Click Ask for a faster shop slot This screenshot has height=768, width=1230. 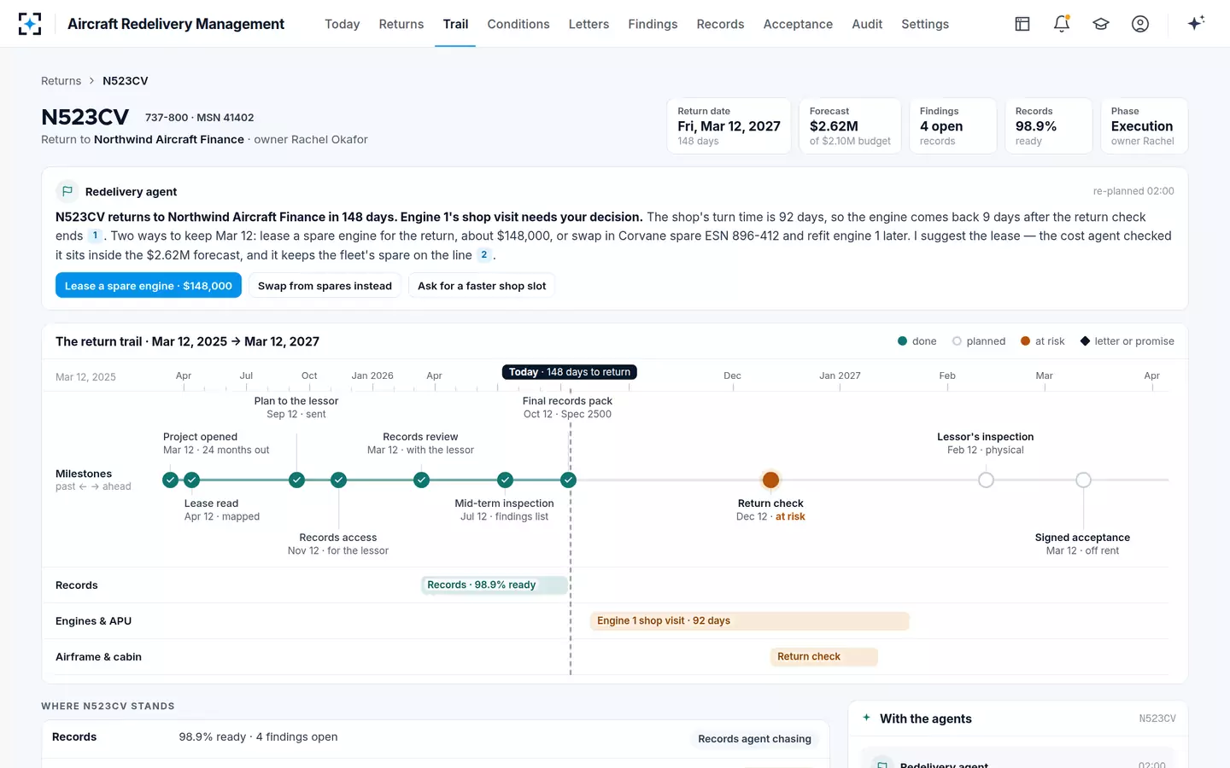(482, 286)
